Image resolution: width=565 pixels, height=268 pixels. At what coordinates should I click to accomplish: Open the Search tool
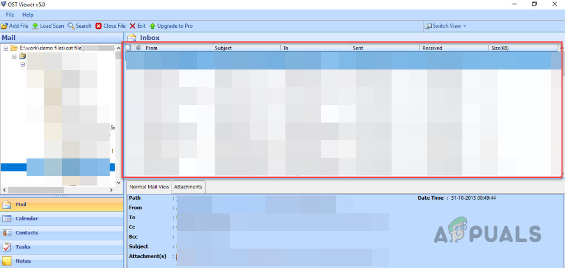click(80, 26)
